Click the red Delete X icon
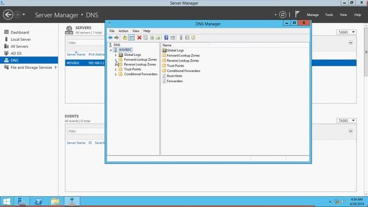The width and height of the screenshot is (368, 207). (139, 37)
